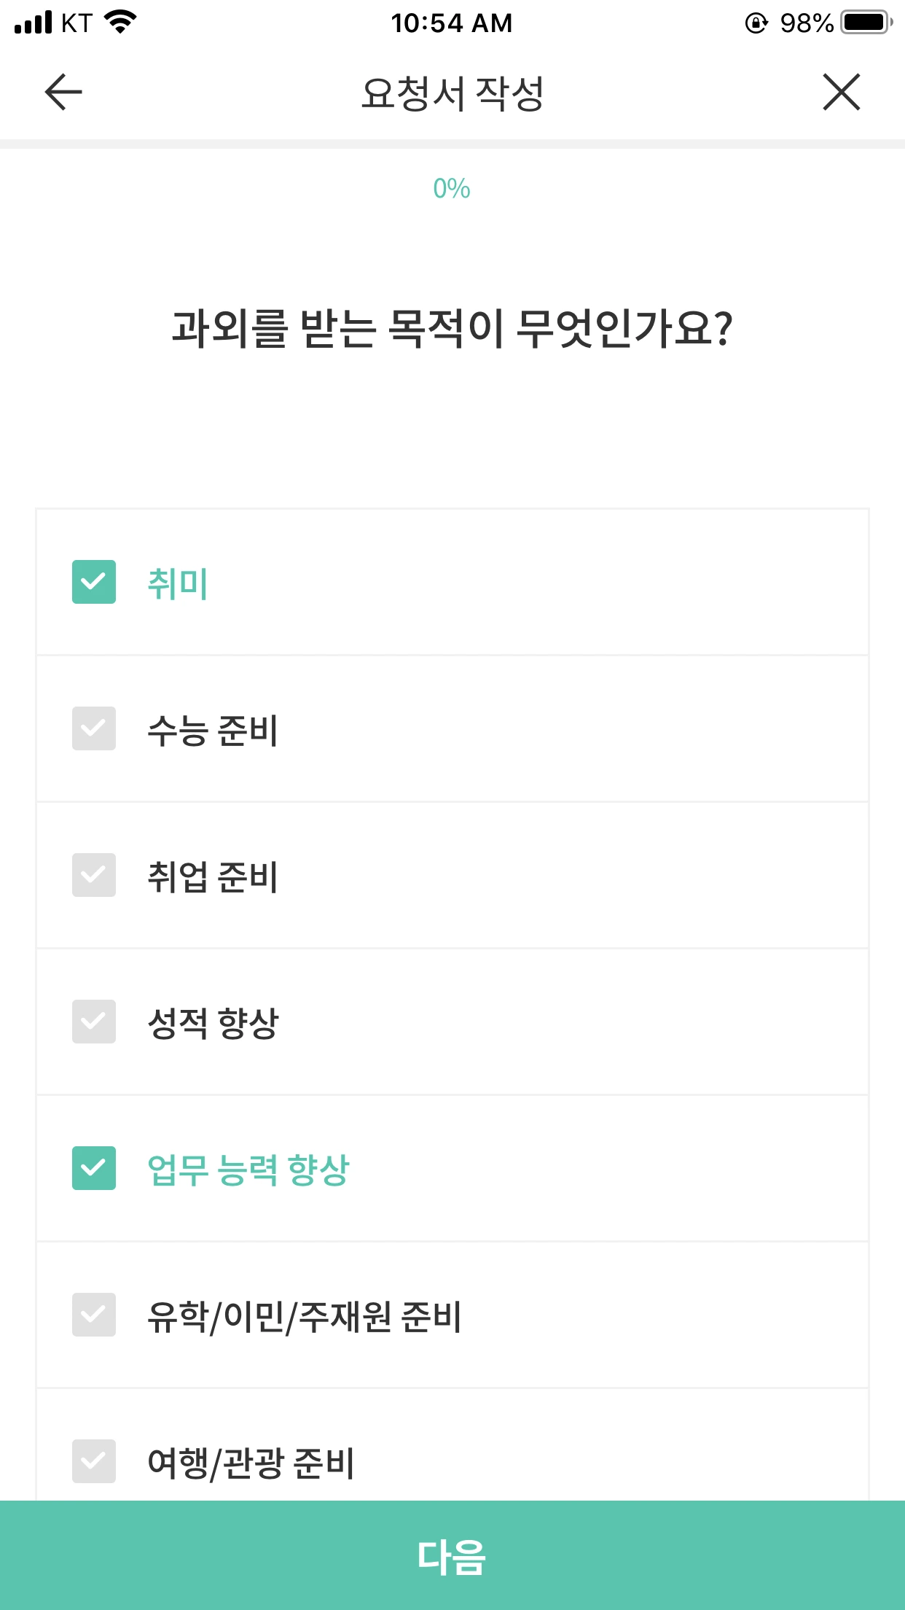Choose the 취업 준비 option label
The width and height of the screenshot is (905, 1610).
213,876
